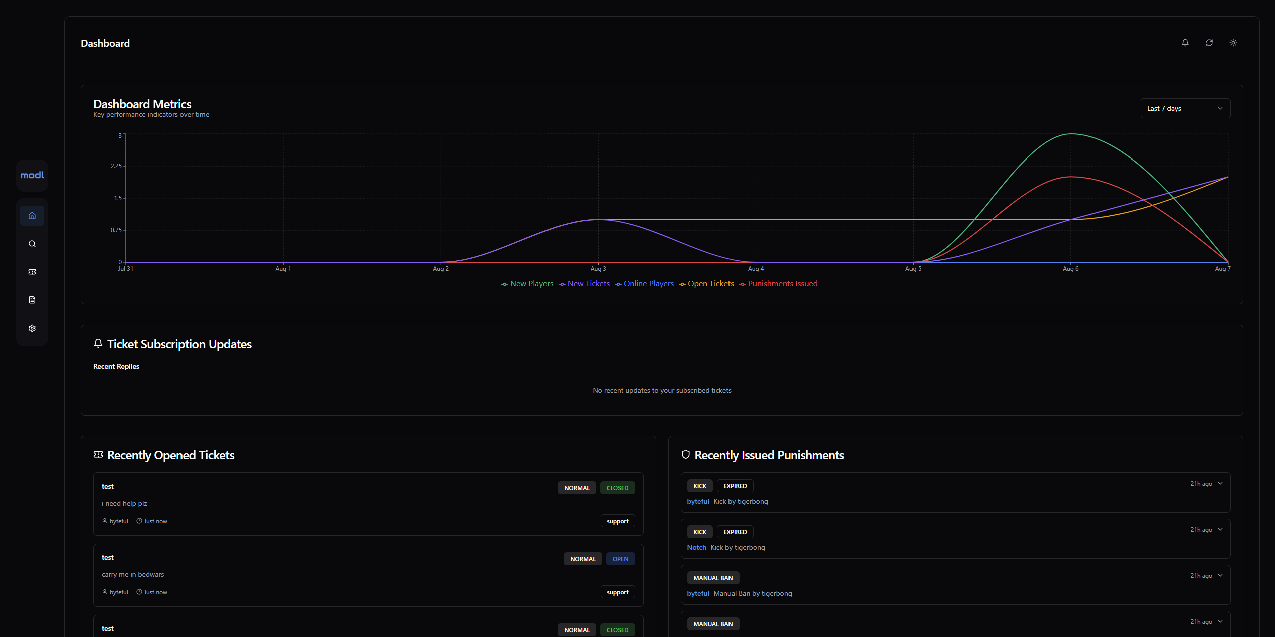
Task: Open the Tickets sidebar icon
Action: (x=32, y=272)
